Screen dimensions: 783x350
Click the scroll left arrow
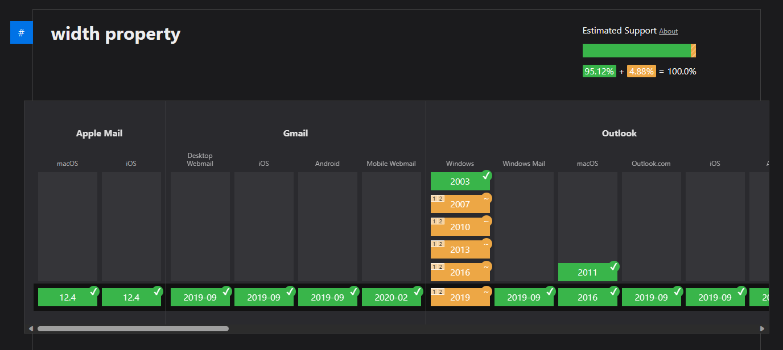(31, 328)
